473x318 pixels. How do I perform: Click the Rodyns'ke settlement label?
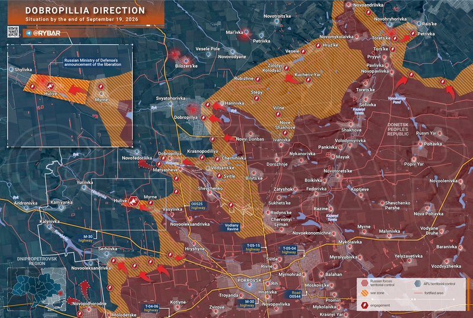[x=281, y=213]
